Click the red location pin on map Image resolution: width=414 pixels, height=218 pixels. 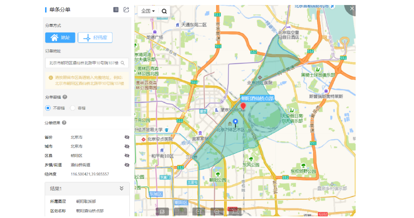click(x=243, y=106)
